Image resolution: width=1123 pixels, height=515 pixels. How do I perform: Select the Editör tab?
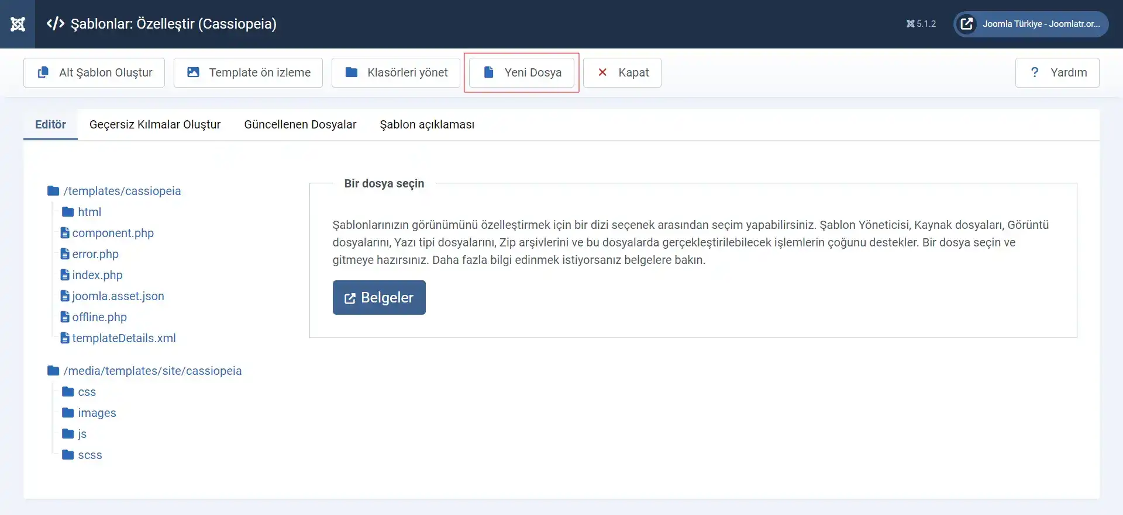coord(50,124)
